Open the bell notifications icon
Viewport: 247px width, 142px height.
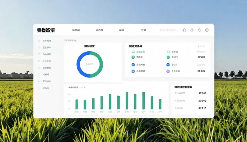pos(184,30)
